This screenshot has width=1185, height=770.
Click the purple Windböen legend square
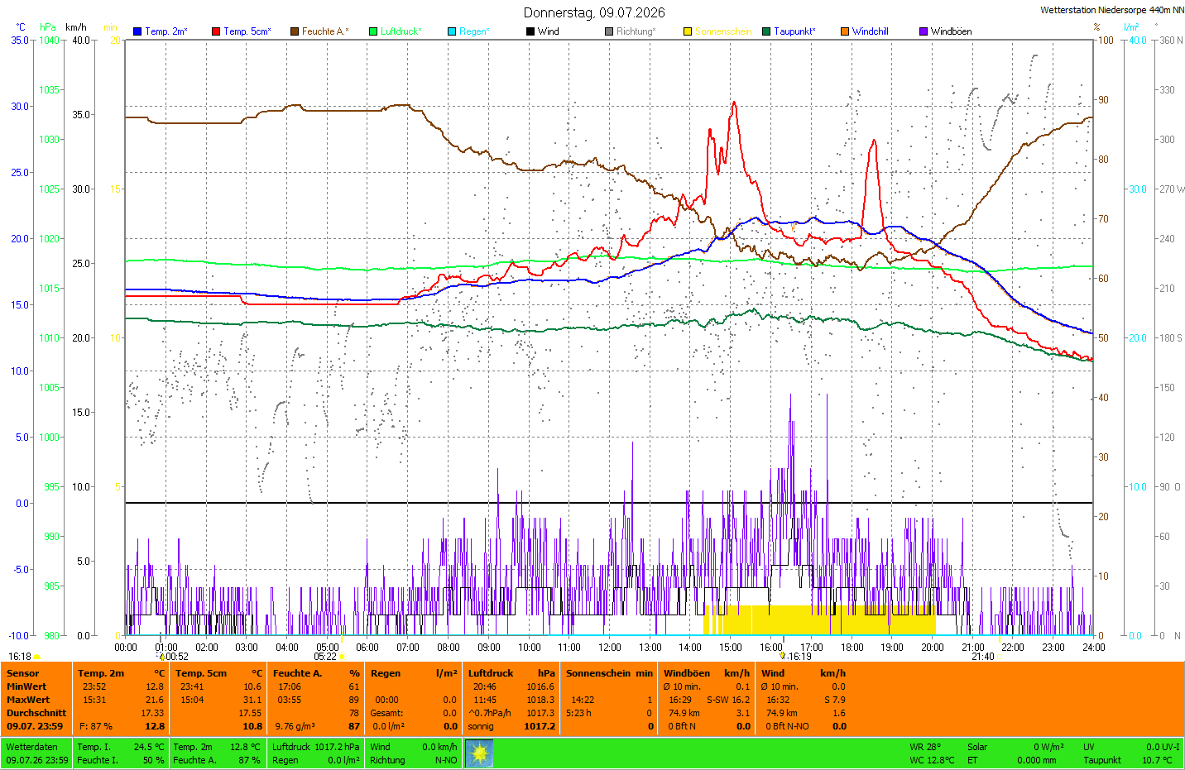pos(924,31)
